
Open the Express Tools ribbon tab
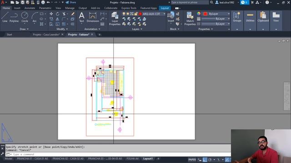[x=129, y=8]
